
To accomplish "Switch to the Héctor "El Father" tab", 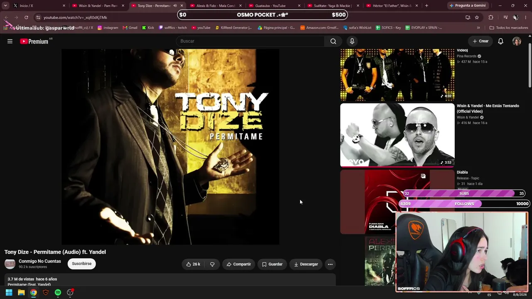I will 392,6.
